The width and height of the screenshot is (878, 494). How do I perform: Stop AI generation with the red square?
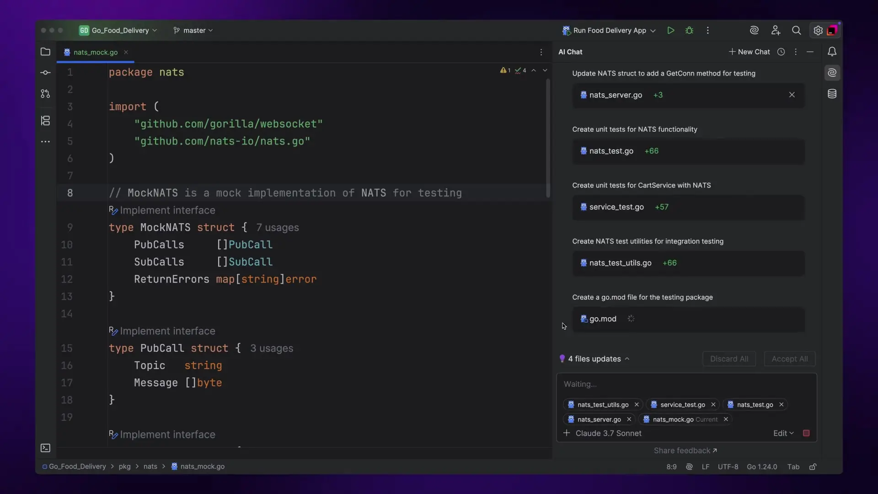pos(806,433)
